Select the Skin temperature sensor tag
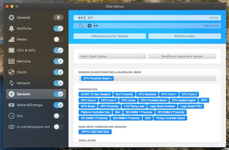 click(x=118, y=112)
